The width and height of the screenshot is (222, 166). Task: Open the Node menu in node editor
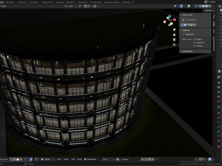(x=80, y=159)
